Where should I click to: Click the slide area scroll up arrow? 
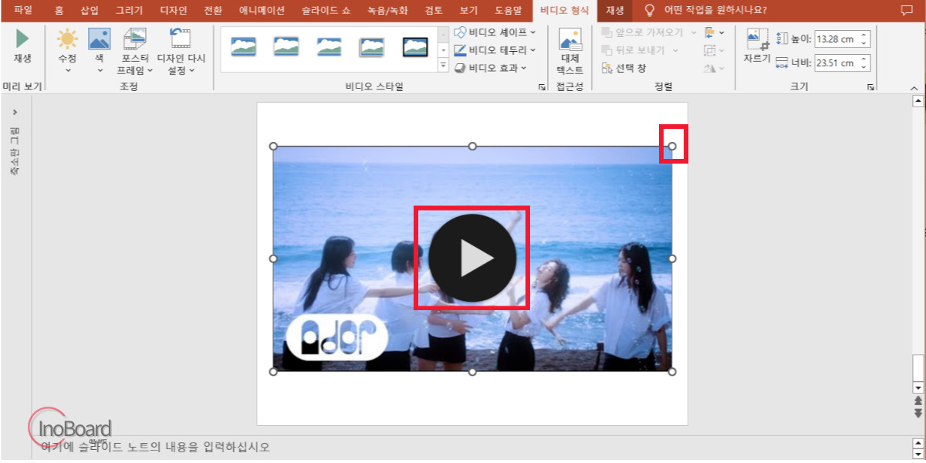[918, 101]
